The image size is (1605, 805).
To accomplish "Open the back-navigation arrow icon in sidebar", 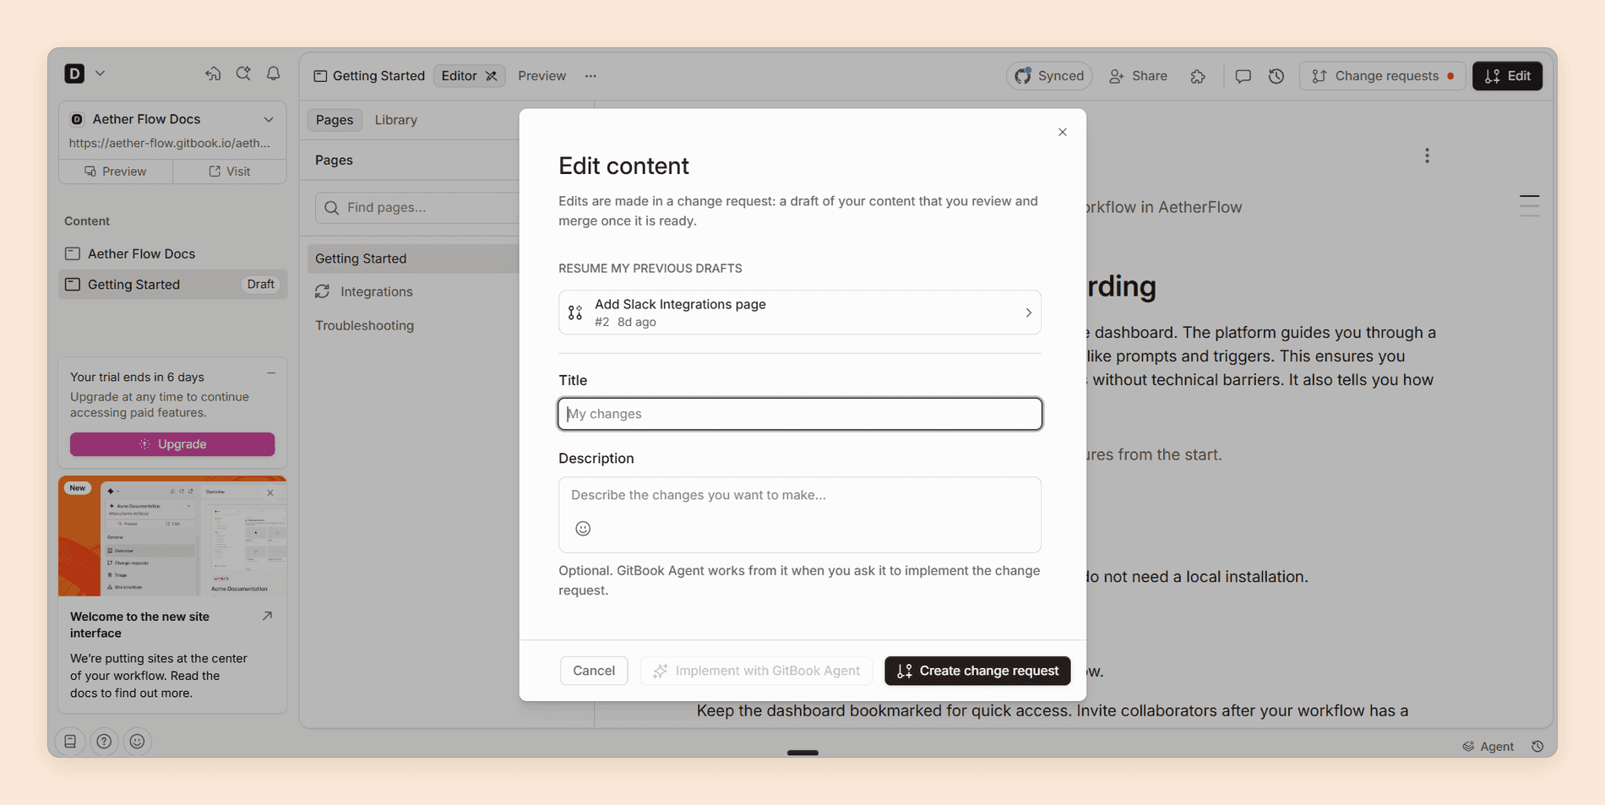I will (213, 73).
